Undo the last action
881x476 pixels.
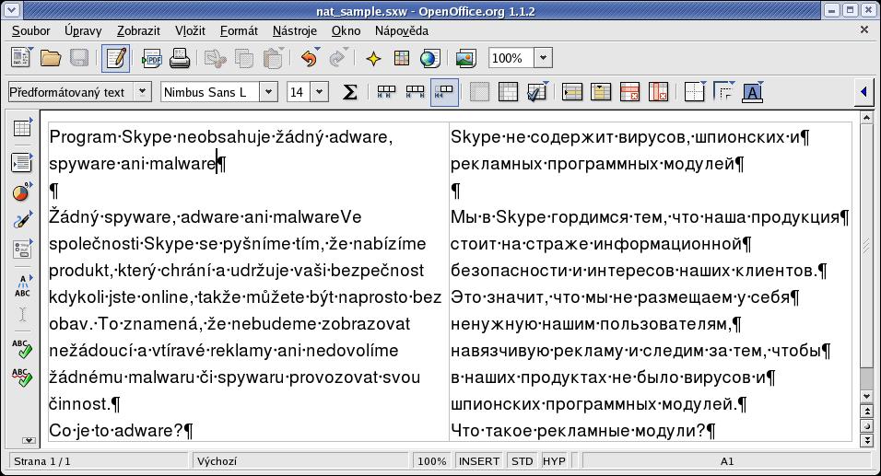click(x=310, y=58)
